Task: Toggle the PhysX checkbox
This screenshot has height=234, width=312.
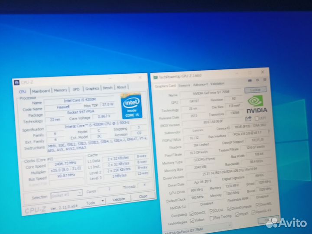Action: 237,214
